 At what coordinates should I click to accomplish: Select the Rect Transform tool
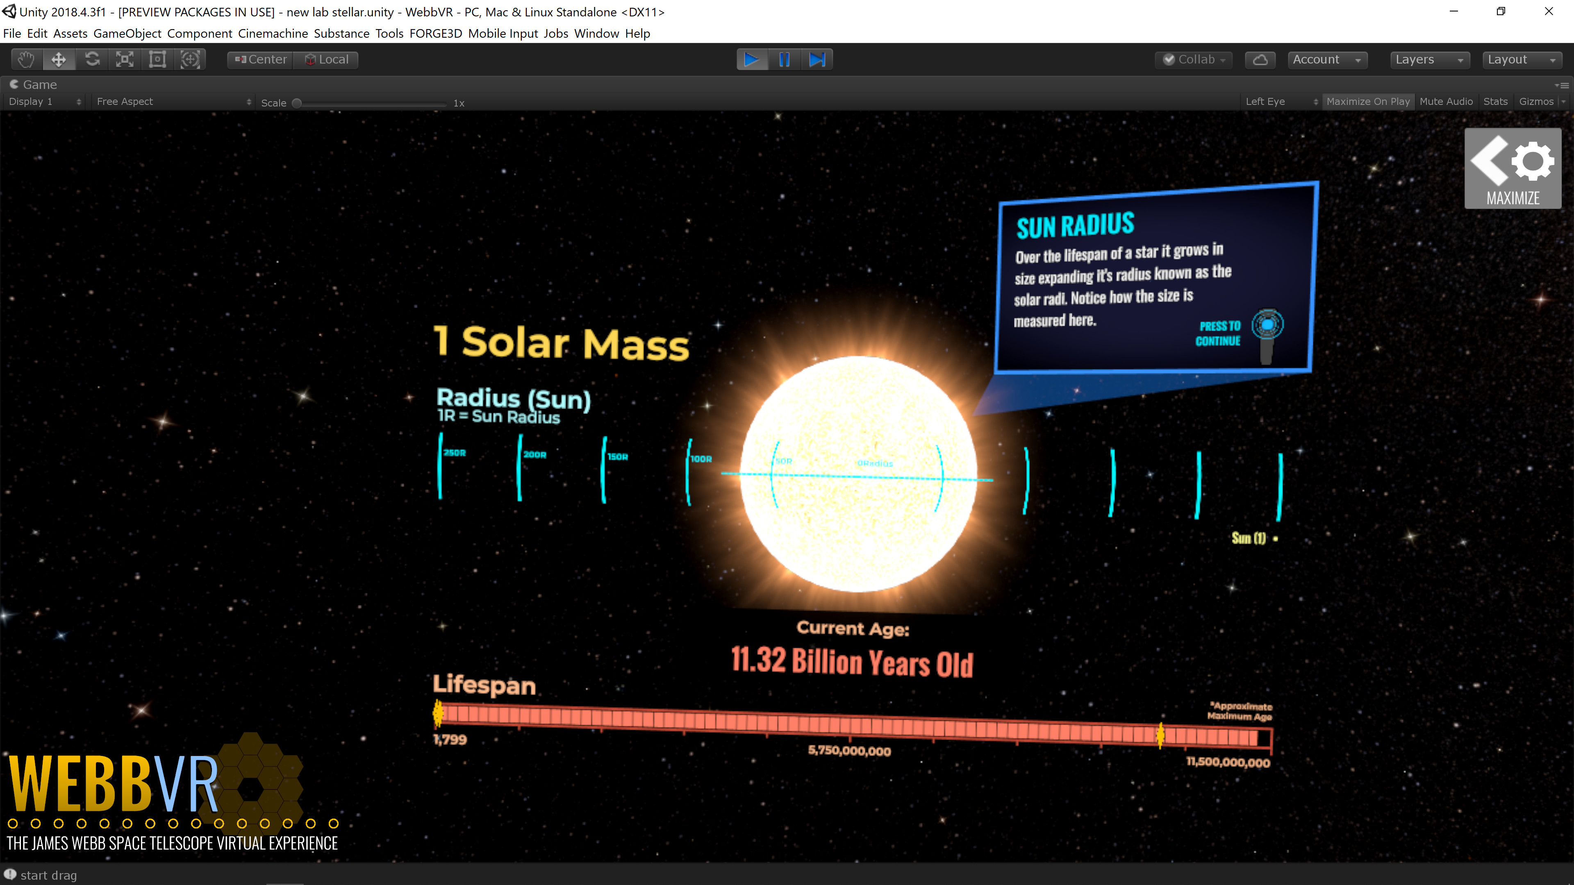157,59
